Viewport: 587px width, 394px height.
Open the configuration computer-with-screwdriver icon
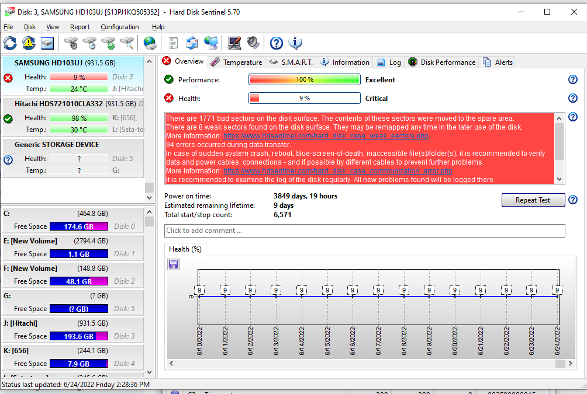pyautogui.click(x=234, y=43)
